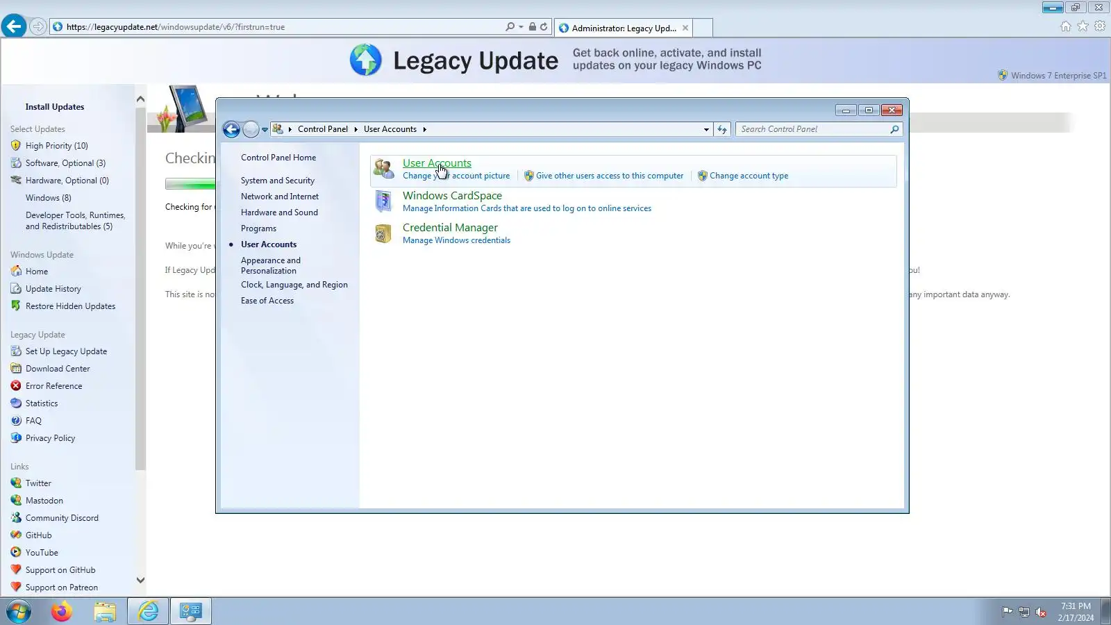Viewport: 1111px width, 625px height.
Task: Open Credential Manager heading link
Action: [450, 228]
